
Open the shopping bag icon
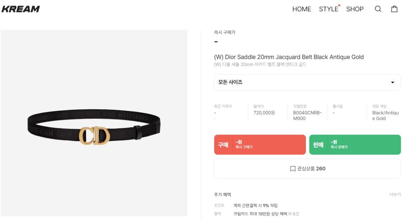[x=394, y=9]
